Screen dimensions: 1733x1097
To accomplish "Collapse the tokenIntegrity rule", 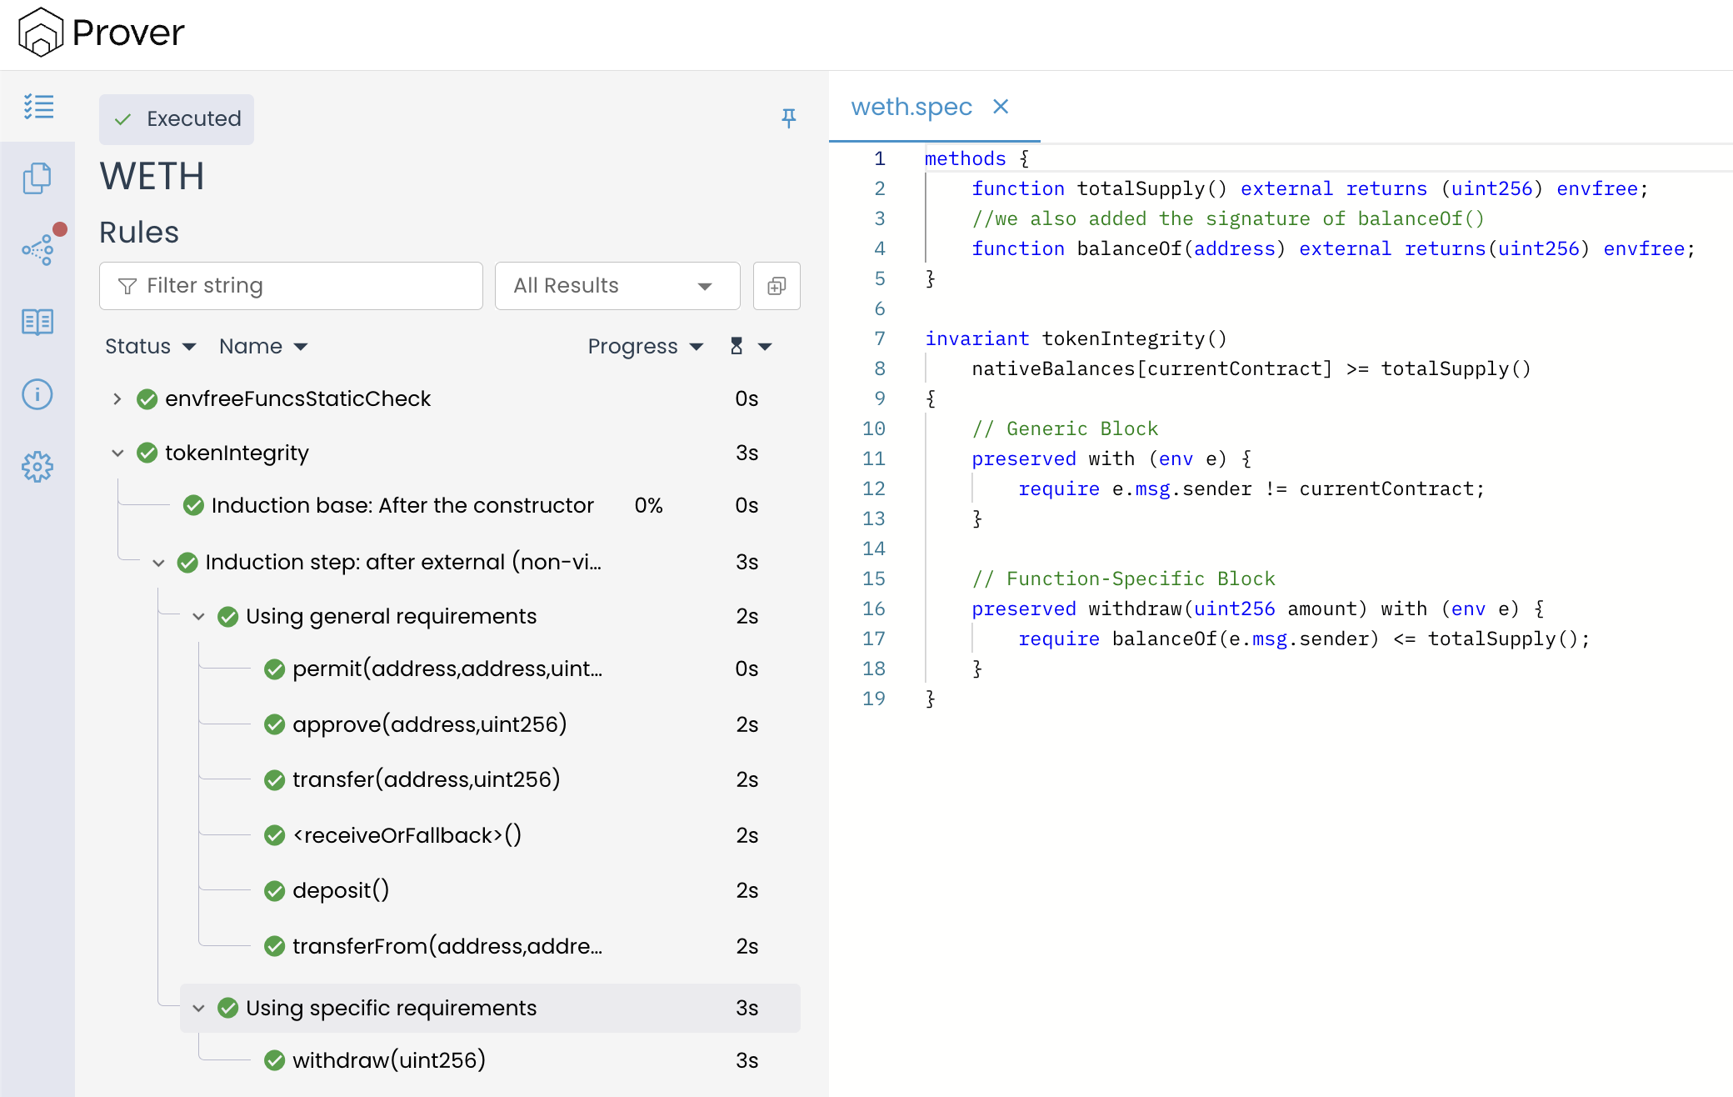I will click(x=117, y=453).
